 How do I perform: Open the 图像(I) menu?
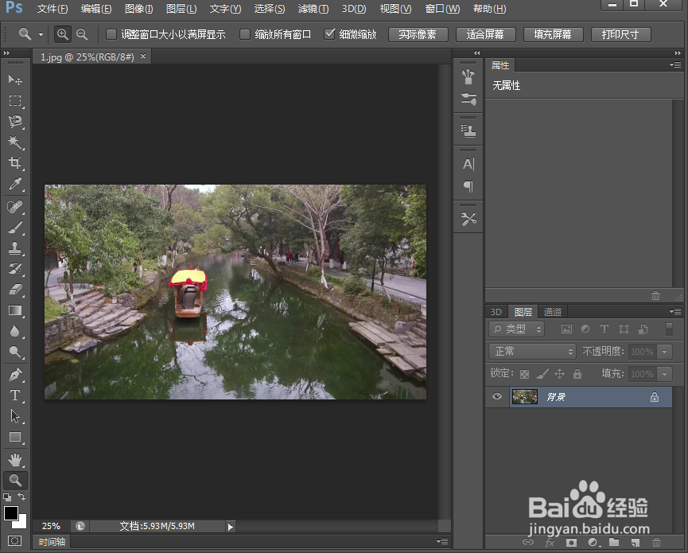tap(138, 9)
